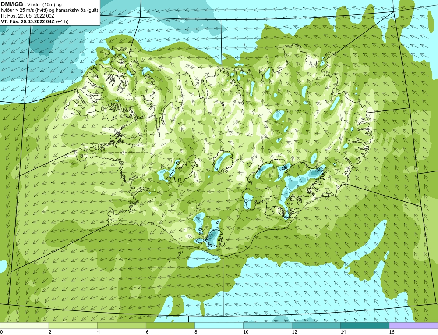
Task: Click the 'hviður > 25 m/s' description line
Action: 49,10
